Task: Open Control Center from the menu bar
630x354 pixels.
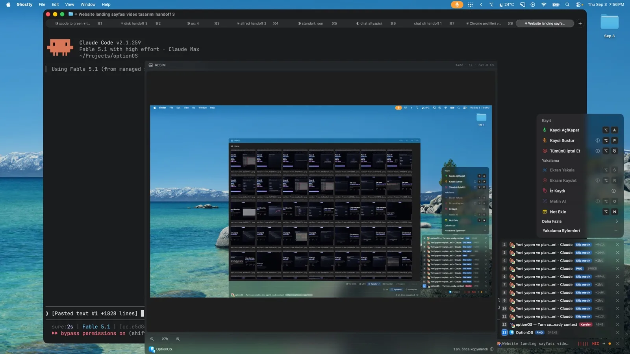Action: [x=579, y=5]
